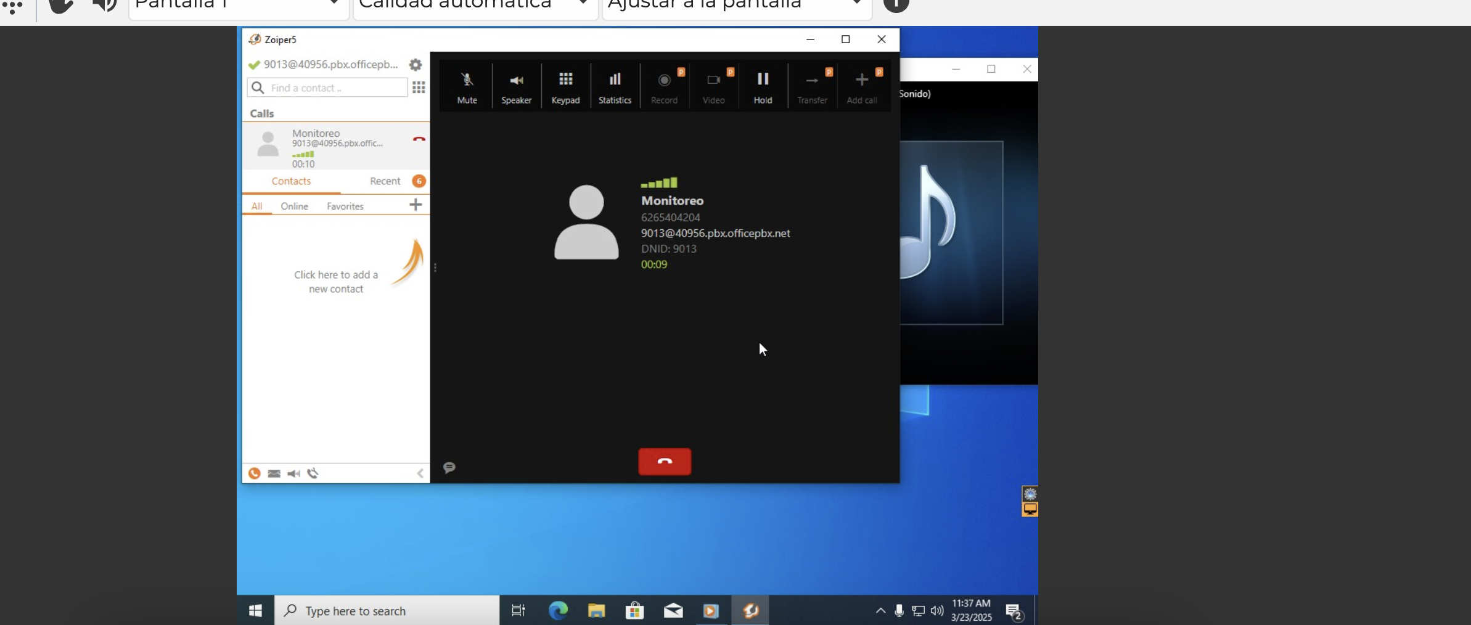Add a new contact with plus icon

click(416, 205)
